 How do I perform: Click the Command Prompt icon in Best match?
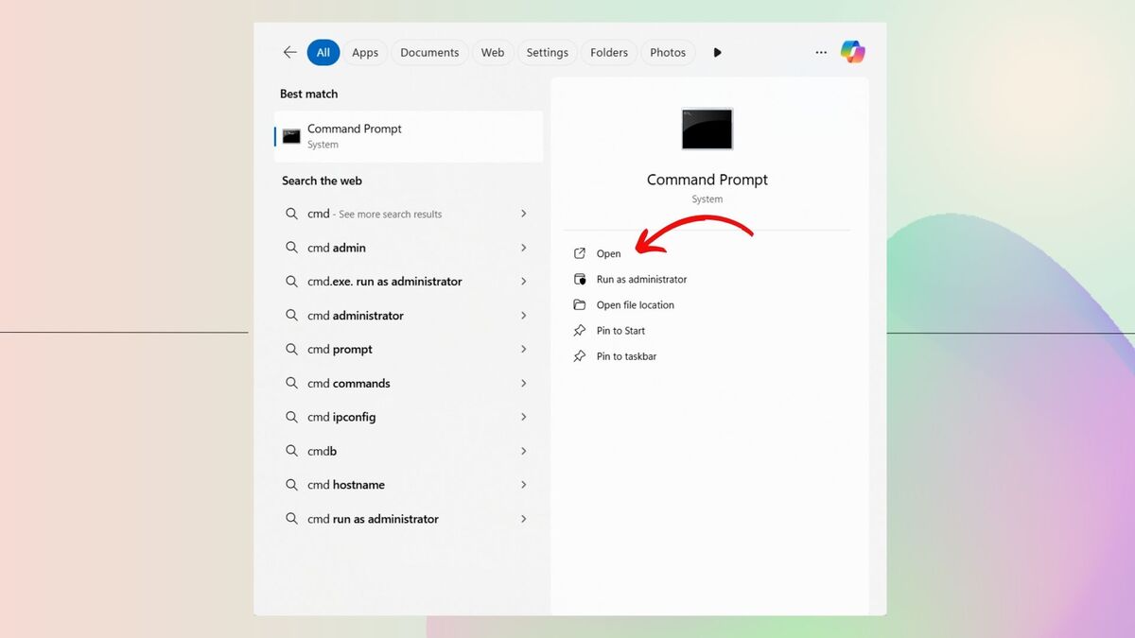[291, 136]
